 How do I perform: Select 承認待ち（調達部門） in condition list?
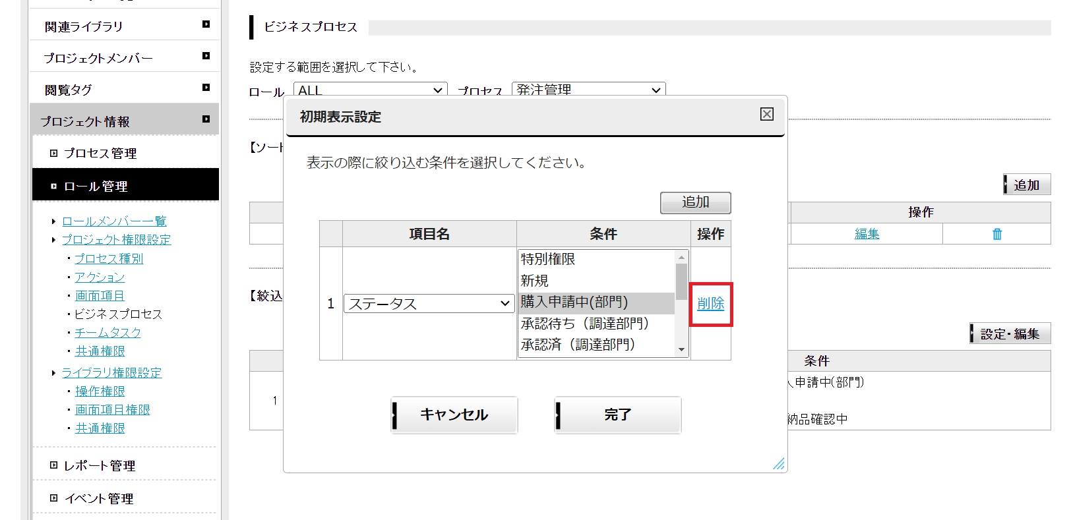[596, 324]
